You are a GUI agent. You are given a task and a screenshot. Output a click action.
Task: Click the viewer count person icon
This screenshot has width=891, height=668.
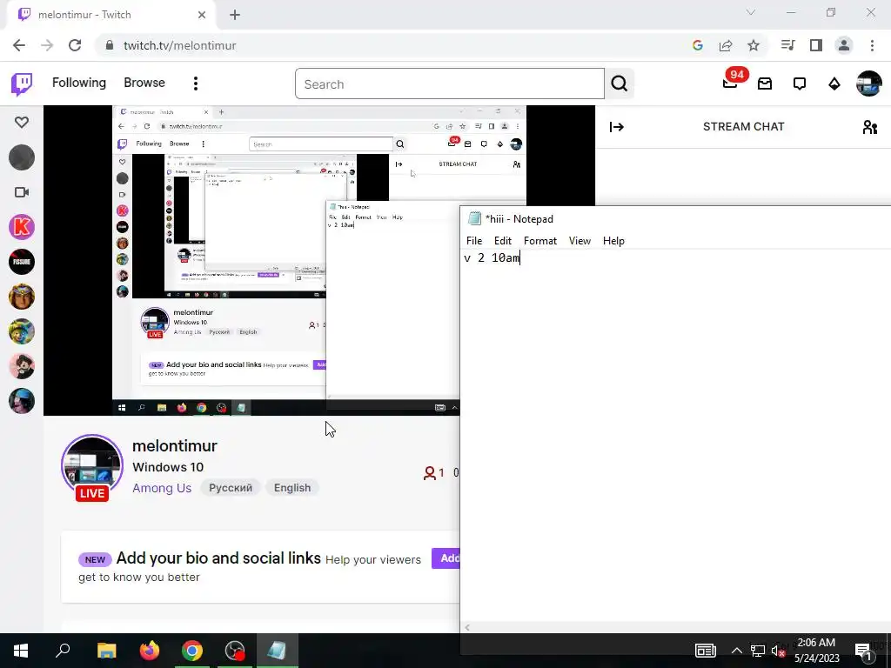pos(429,473)
